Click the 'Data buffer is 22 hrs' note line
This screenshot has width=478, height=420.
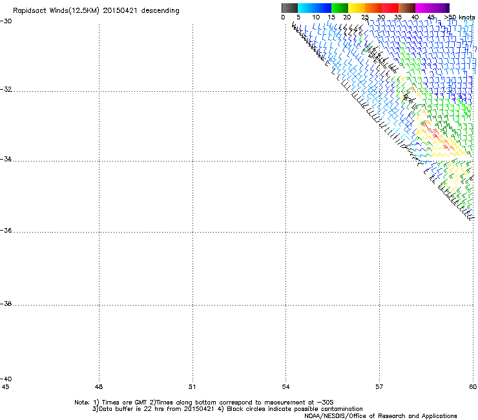click(227, 409)
